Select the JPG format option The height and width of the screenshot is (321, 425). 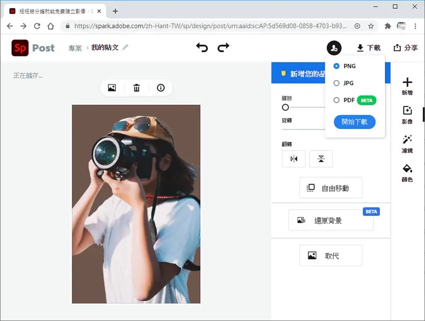pyautogui.click(x=344, y=83)
